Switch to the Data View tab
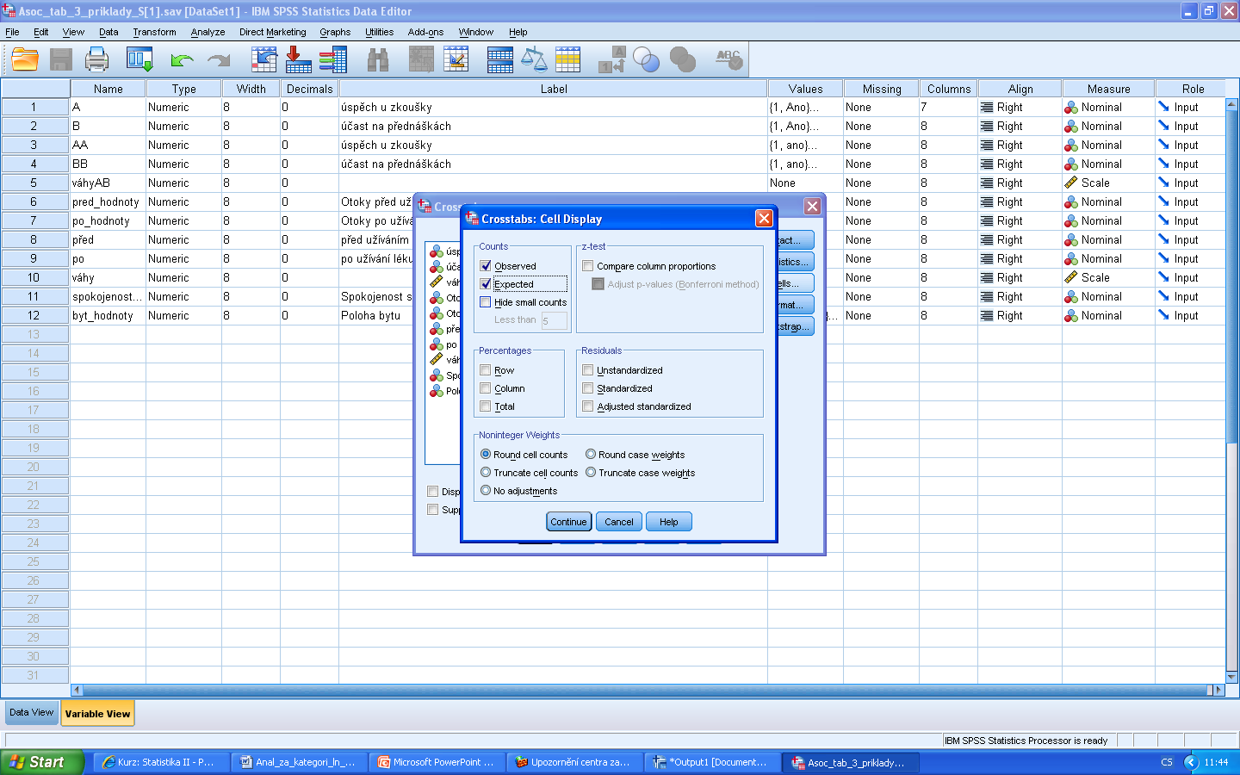The image size is (1240, 775). 32,712
